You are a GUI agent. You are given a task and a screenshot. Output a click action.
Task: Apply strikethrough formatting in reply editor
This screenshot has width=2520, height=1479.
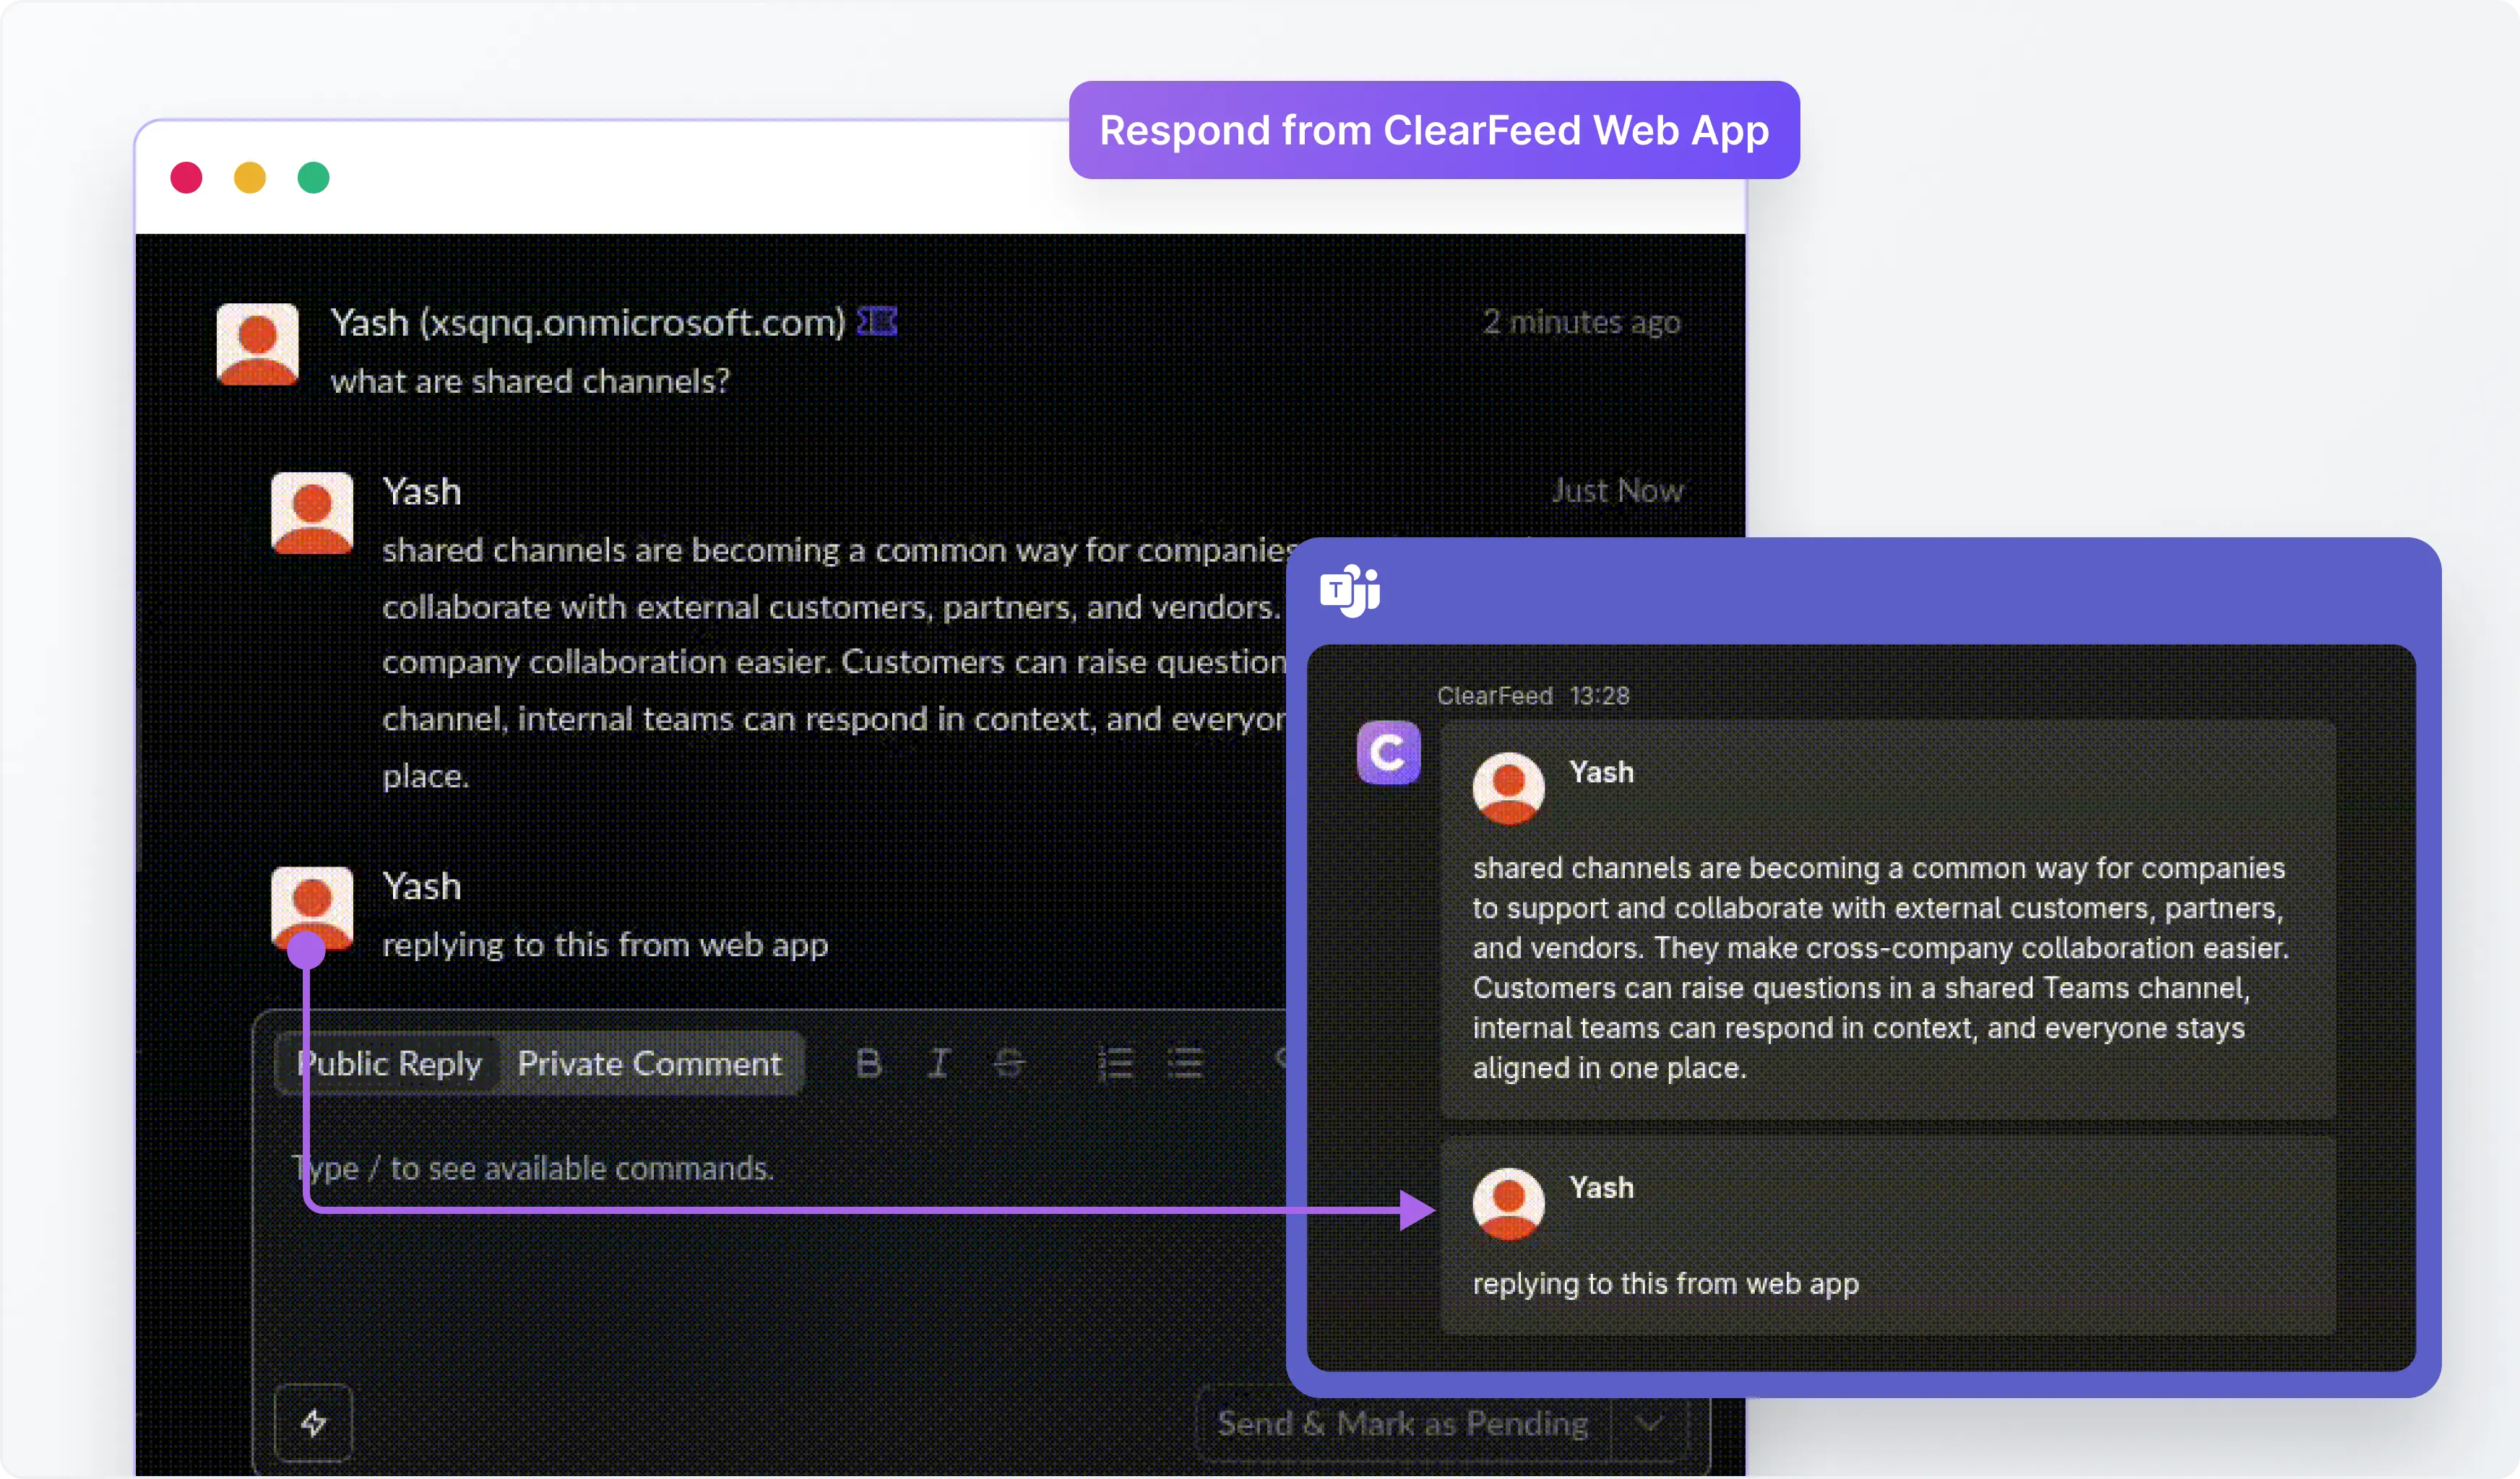[x=1009, y=1062]
